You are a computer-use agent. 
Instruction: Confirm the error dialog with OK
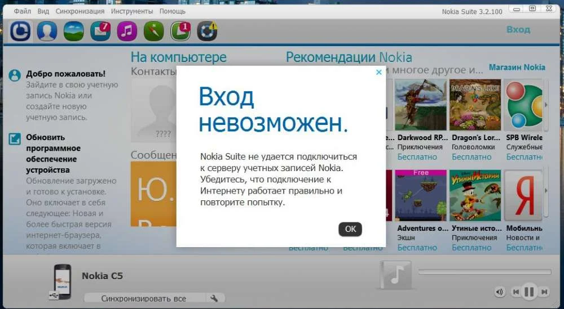coord(350,229)
